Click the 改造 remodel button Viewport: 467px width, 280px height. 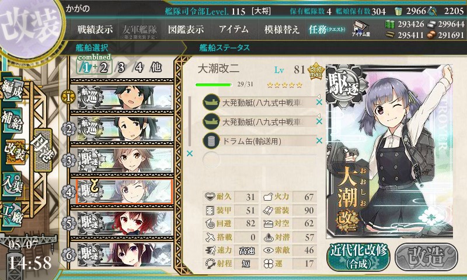click(x=426, y=257)
